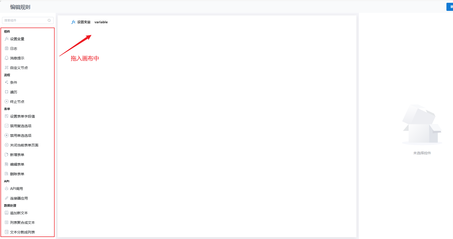Click the 条件 branch icon
The image size is (453, 239).
(7, 82)
